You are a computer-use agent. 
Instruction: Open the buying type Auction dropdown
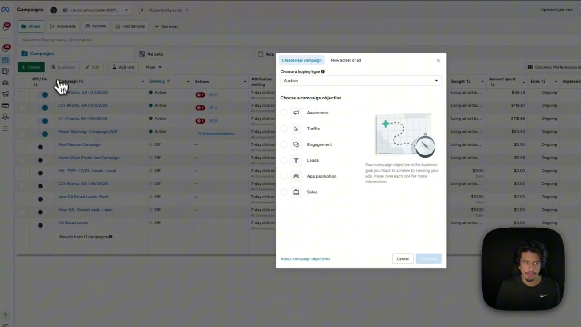click(x=361, y=81)
